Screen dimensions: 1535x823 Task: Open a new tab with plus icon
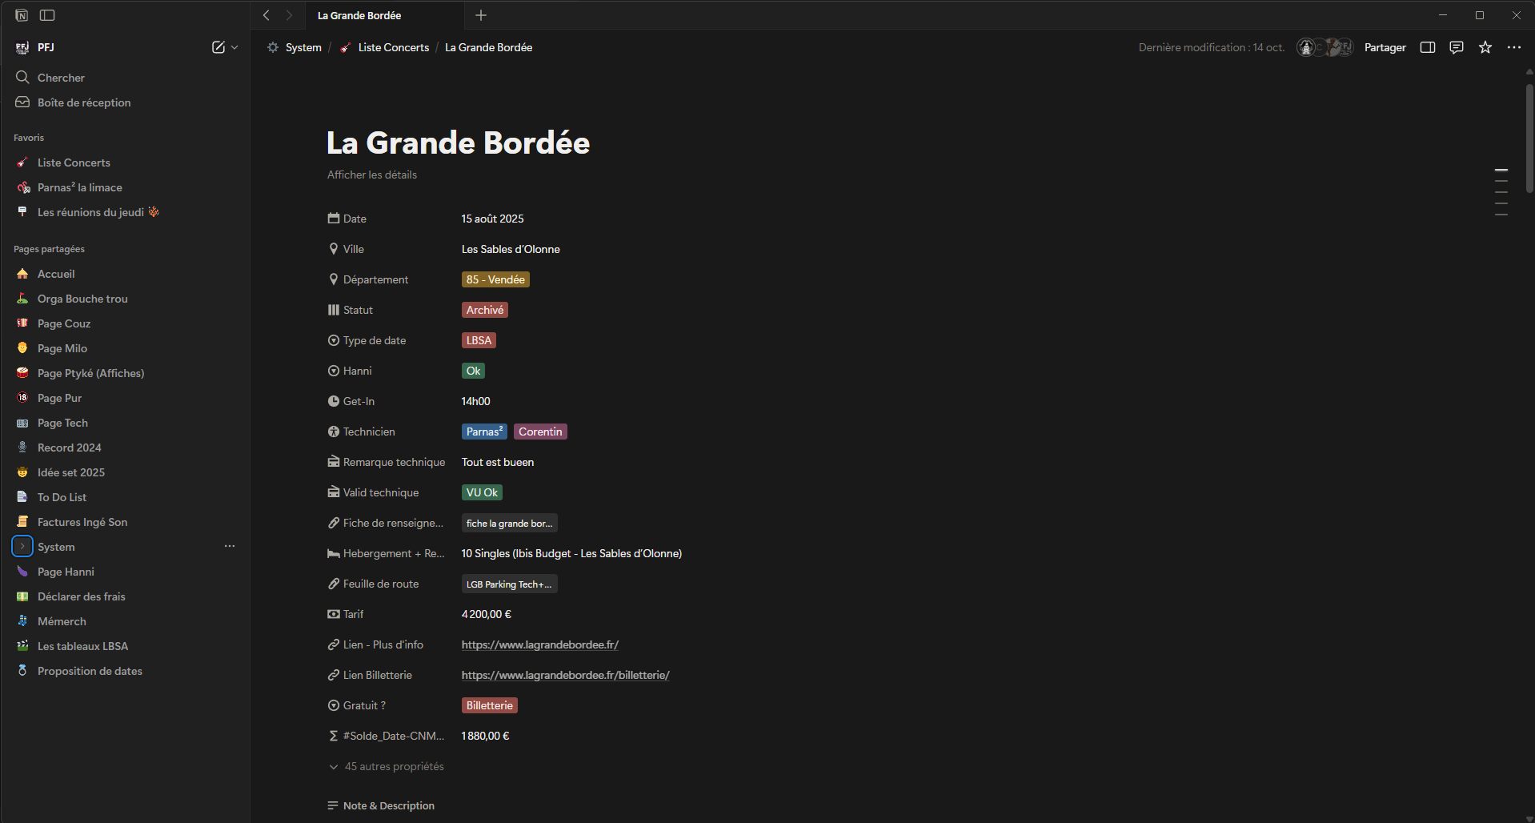pos(481,15)
